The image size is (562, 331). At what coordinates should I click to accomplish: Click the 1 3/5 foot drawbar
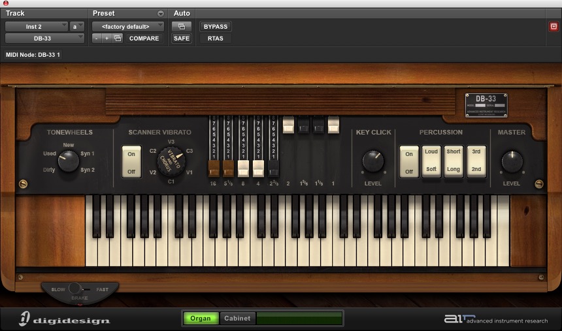(304, 125)
